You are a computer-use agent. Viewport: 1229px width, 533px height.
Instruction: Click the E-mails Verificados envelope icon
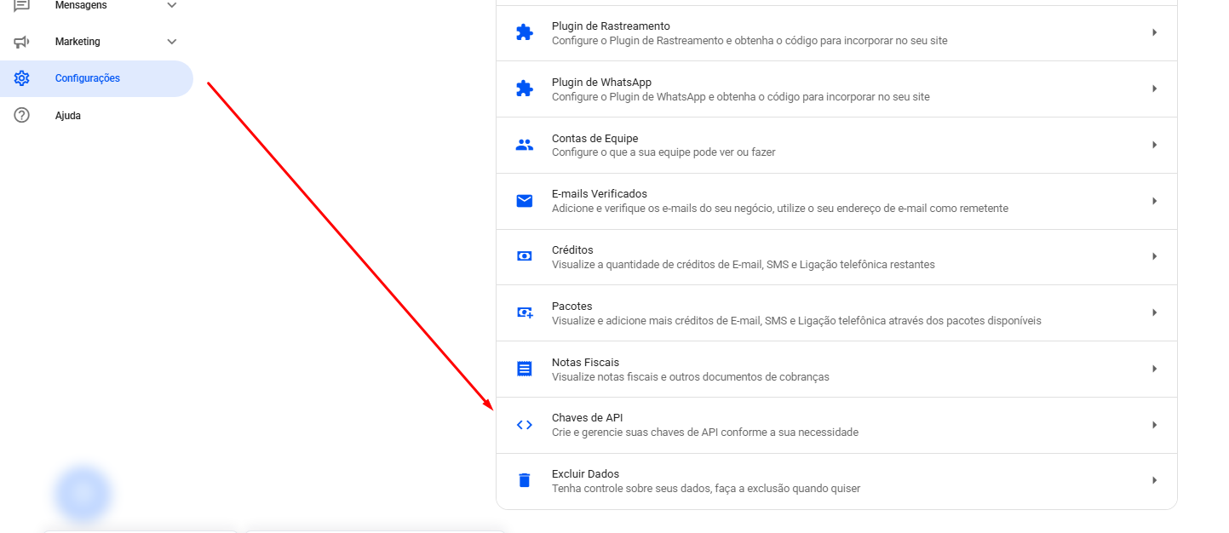coord(525,201)
